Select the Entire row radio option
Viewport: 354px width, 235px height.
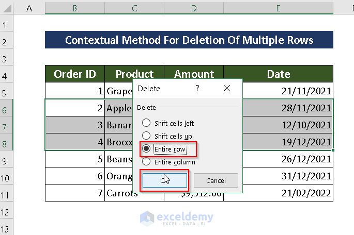tap(146, 149)
